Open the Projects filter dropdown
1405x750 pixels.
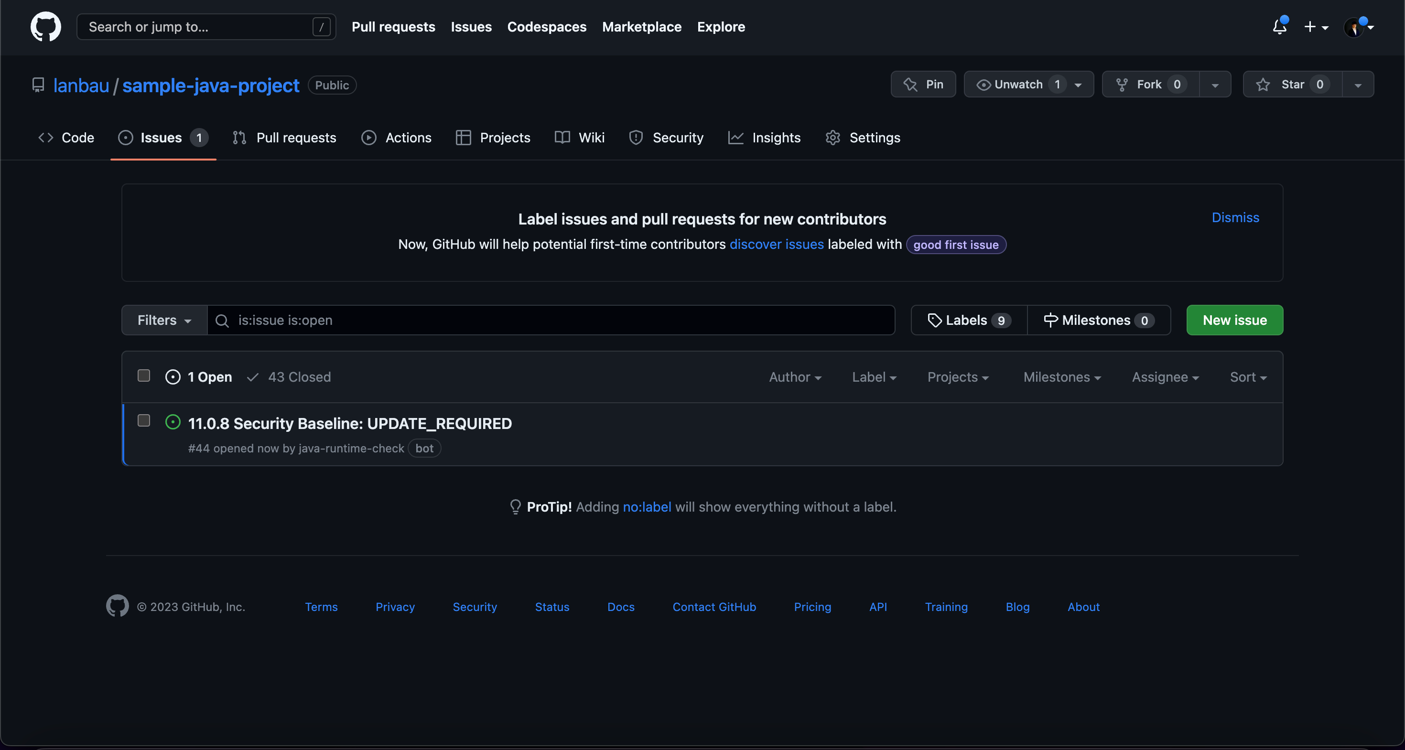pos(958,377)
